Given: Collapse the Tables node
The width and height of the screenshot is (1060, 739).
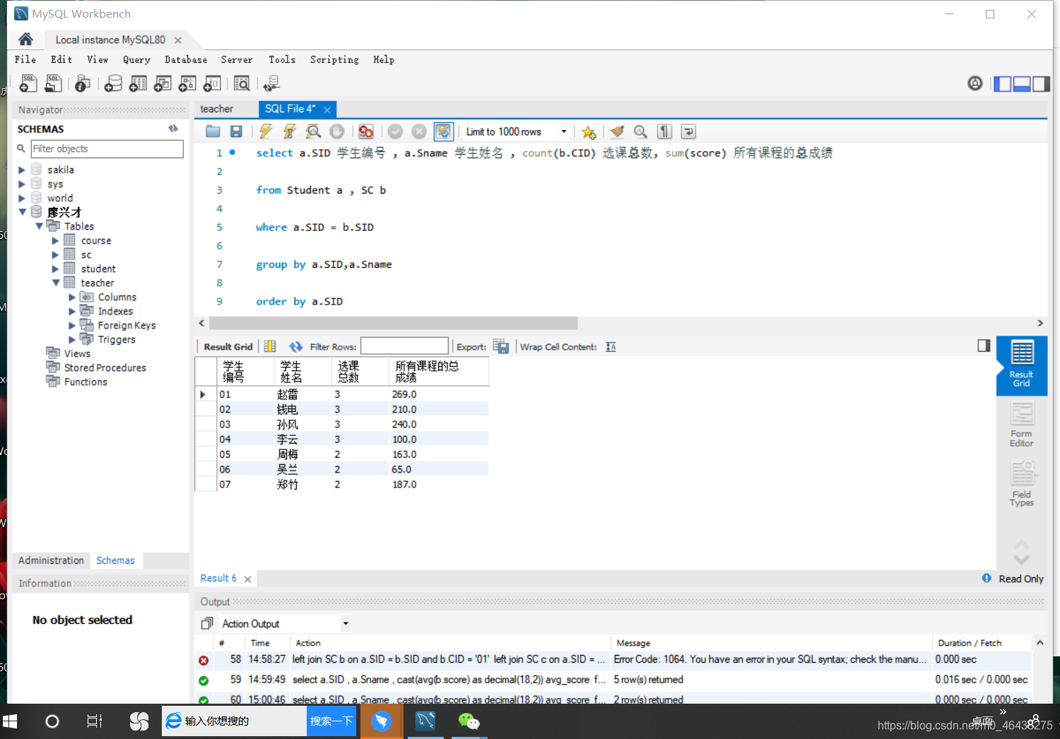Looking at the screenshot, I should click(39, 226).
